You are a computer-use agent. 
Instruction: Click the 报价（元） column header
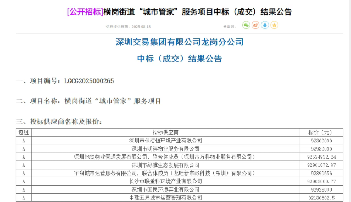click(321, 132)
